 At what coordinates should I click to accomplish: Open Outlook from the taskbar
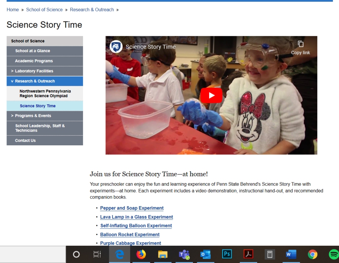(x=205, y=254)
